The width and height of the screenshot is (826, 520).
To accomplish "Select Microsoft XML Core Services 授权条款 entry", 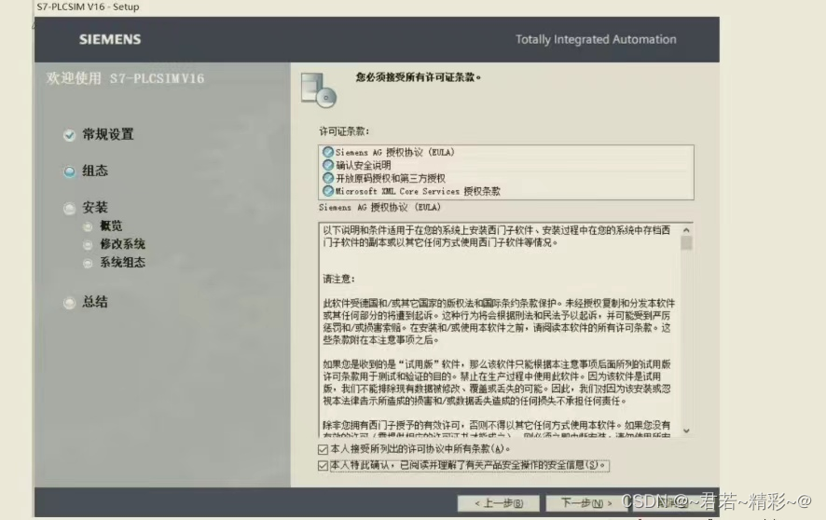I will pos(418,191).
